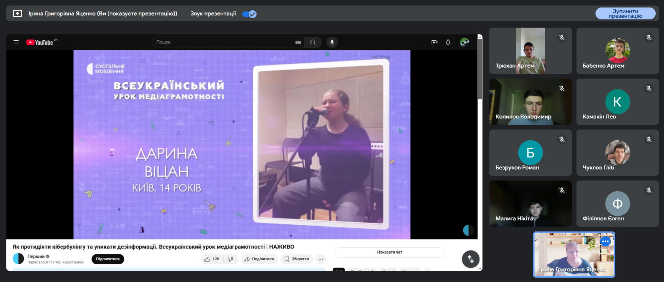Open the video's three-dot more actions menu

tap(321, 259)
